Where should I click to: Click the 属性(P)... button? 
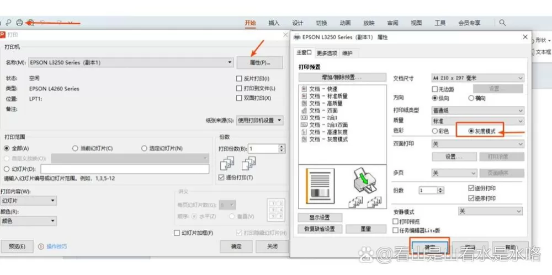click(x=260, y=63)
